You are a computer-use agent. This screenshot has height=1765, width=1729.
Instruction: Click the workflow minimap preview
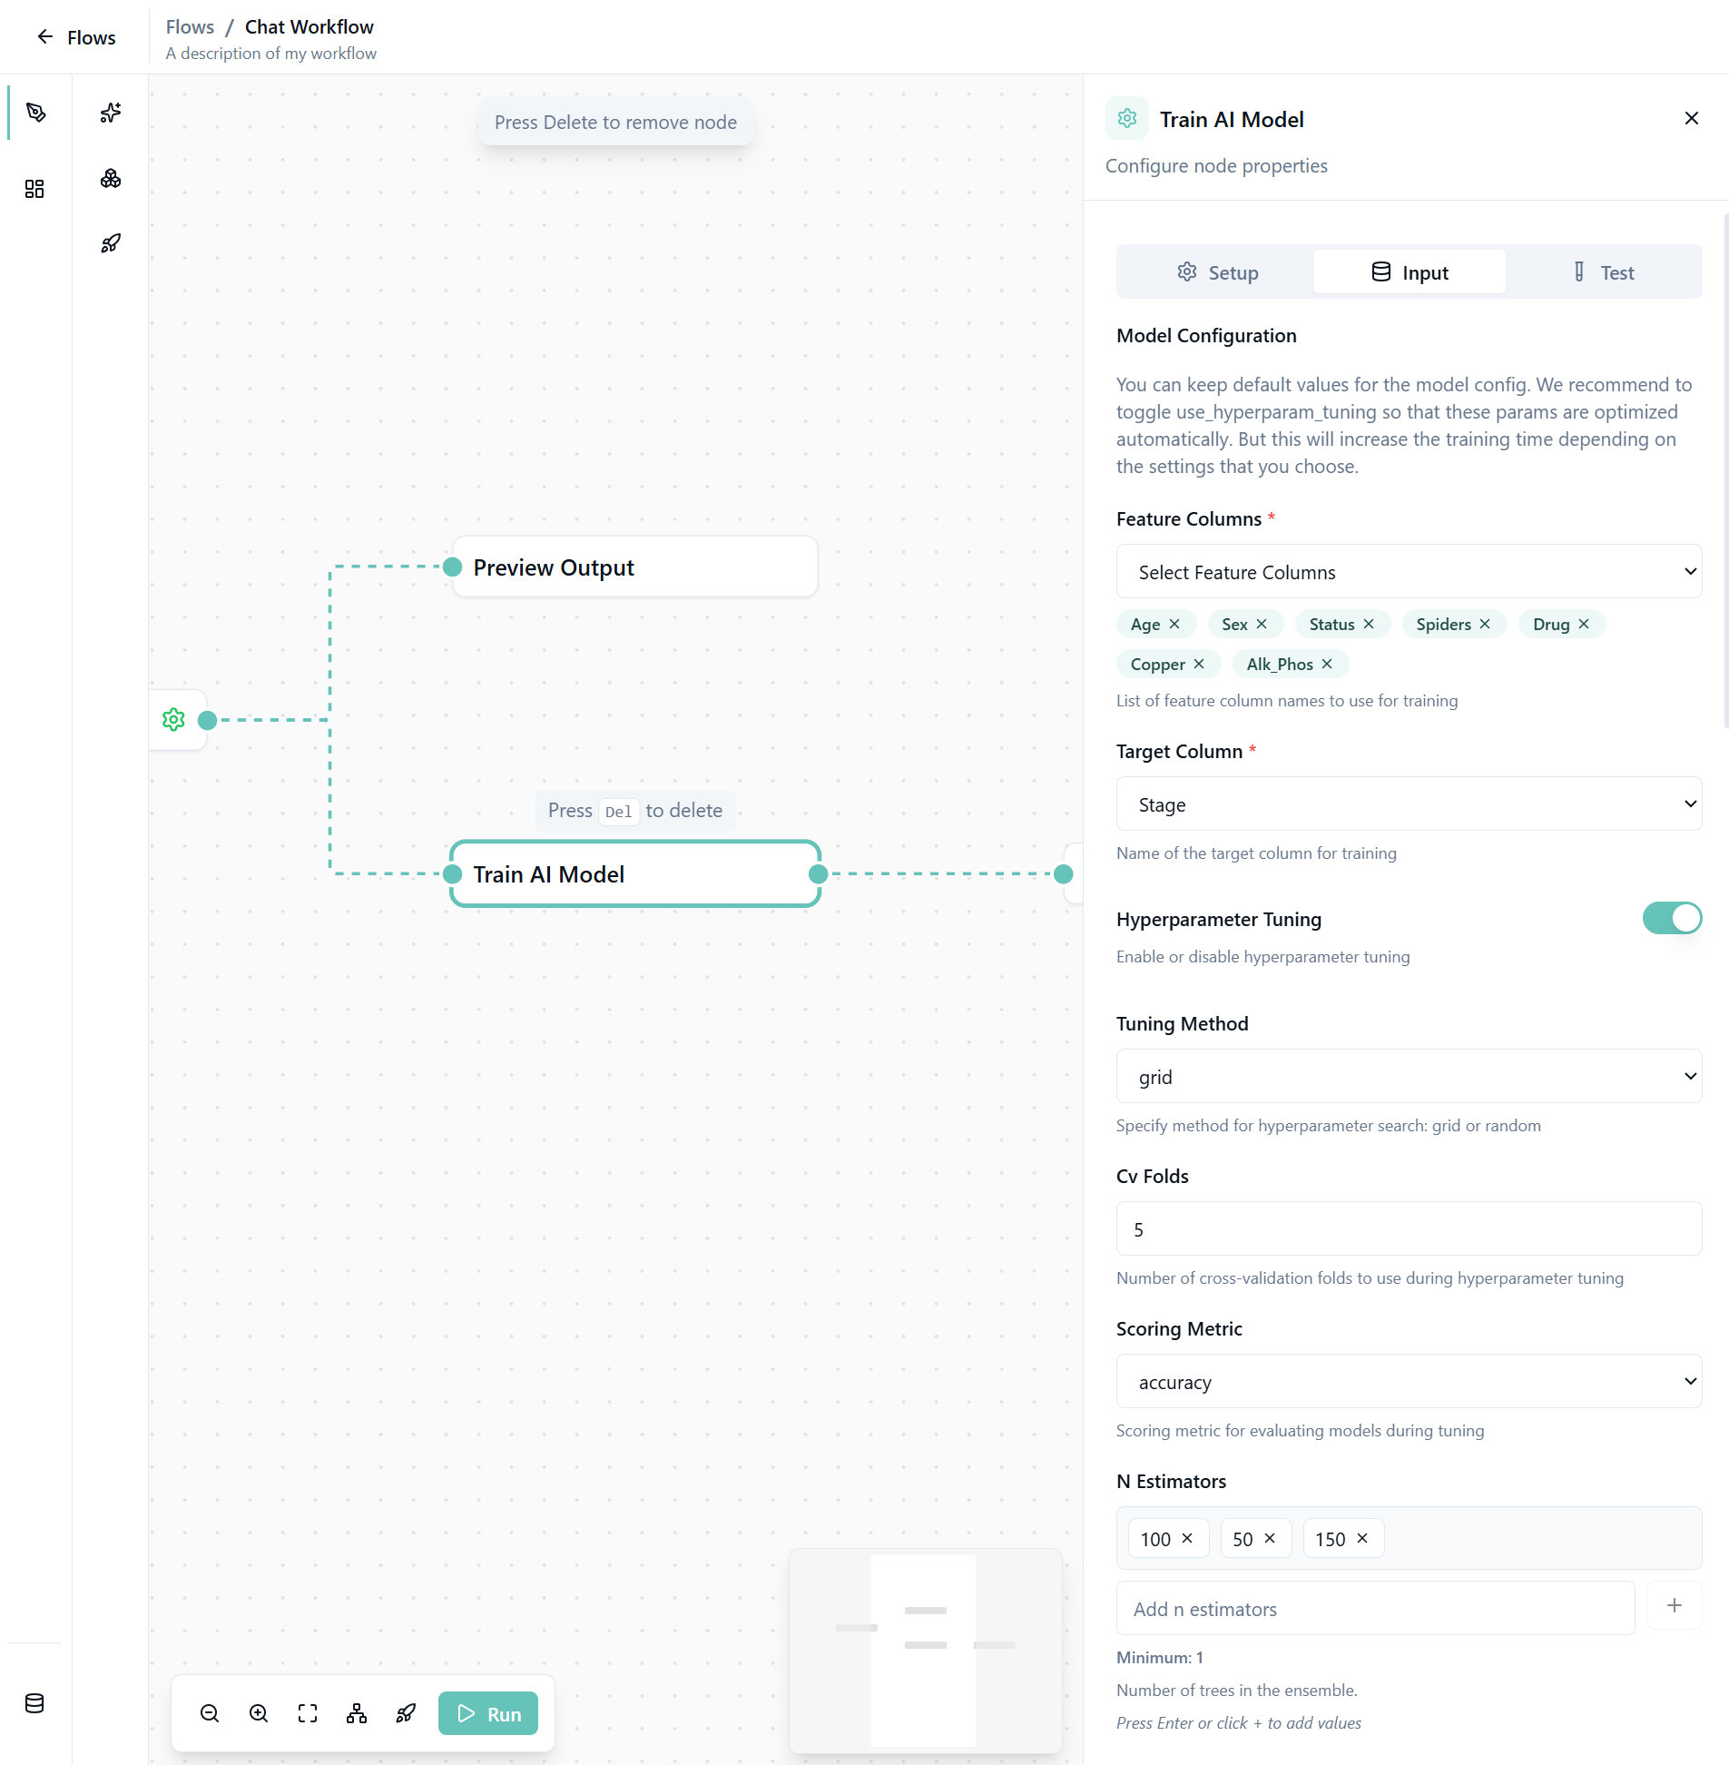click(925, 1650)
